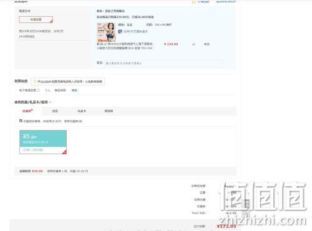Click the blue link at the top right
Screen dimensions: 312x231
tap(226, 2)
